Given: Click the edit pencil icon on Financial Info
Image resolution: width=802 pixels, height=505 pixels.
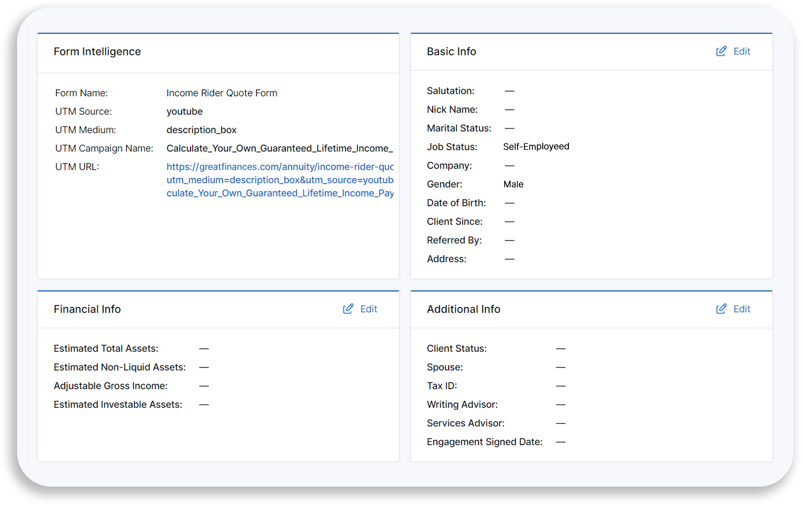Looking at the screenshot, I should (x=348, y=308).
